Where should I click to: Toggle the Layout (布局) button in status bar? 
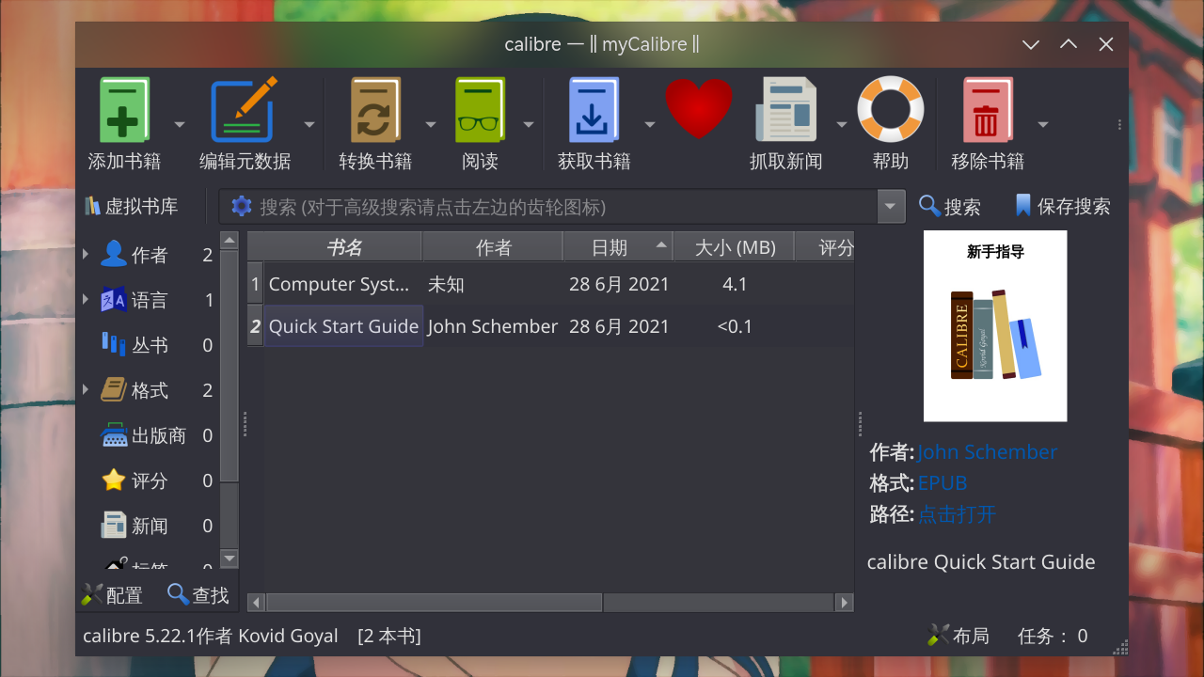point(958,637)
